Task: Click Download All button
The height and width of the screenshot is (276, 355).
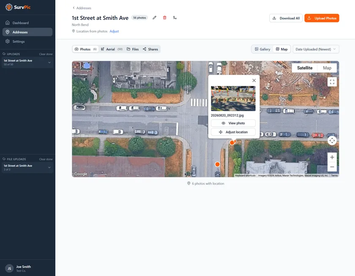Action: 286,18
